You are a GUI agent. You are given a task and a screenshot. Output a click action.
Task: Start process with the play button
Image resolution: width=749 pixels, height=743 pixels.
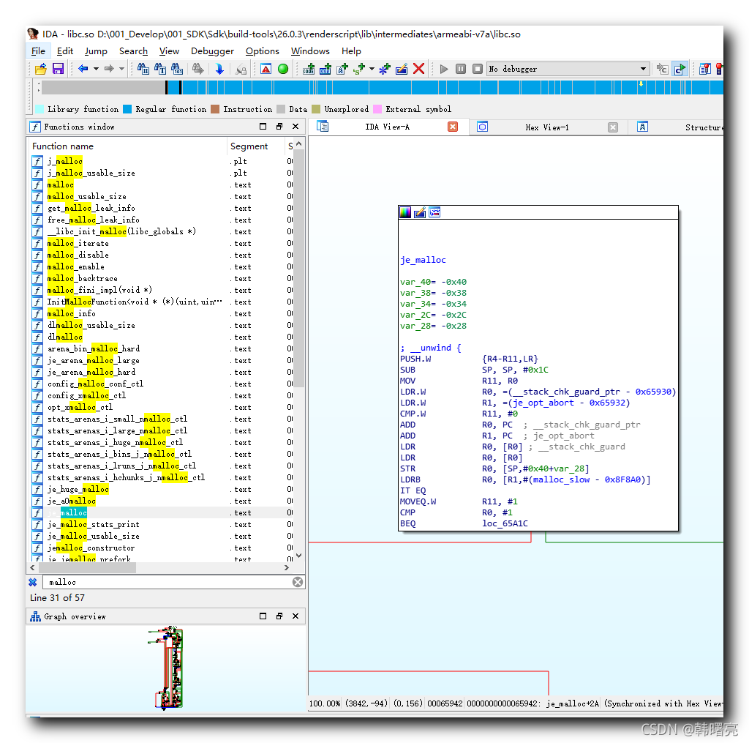tap(444, 69)
